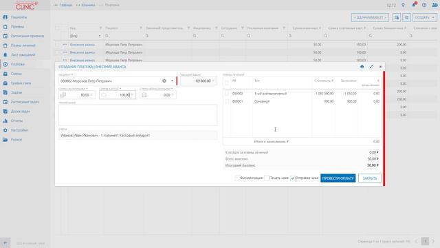This screenshot has width=440, height=248.
Task: Close the Создание платежа dialog with X
Action: pos(380,67)
